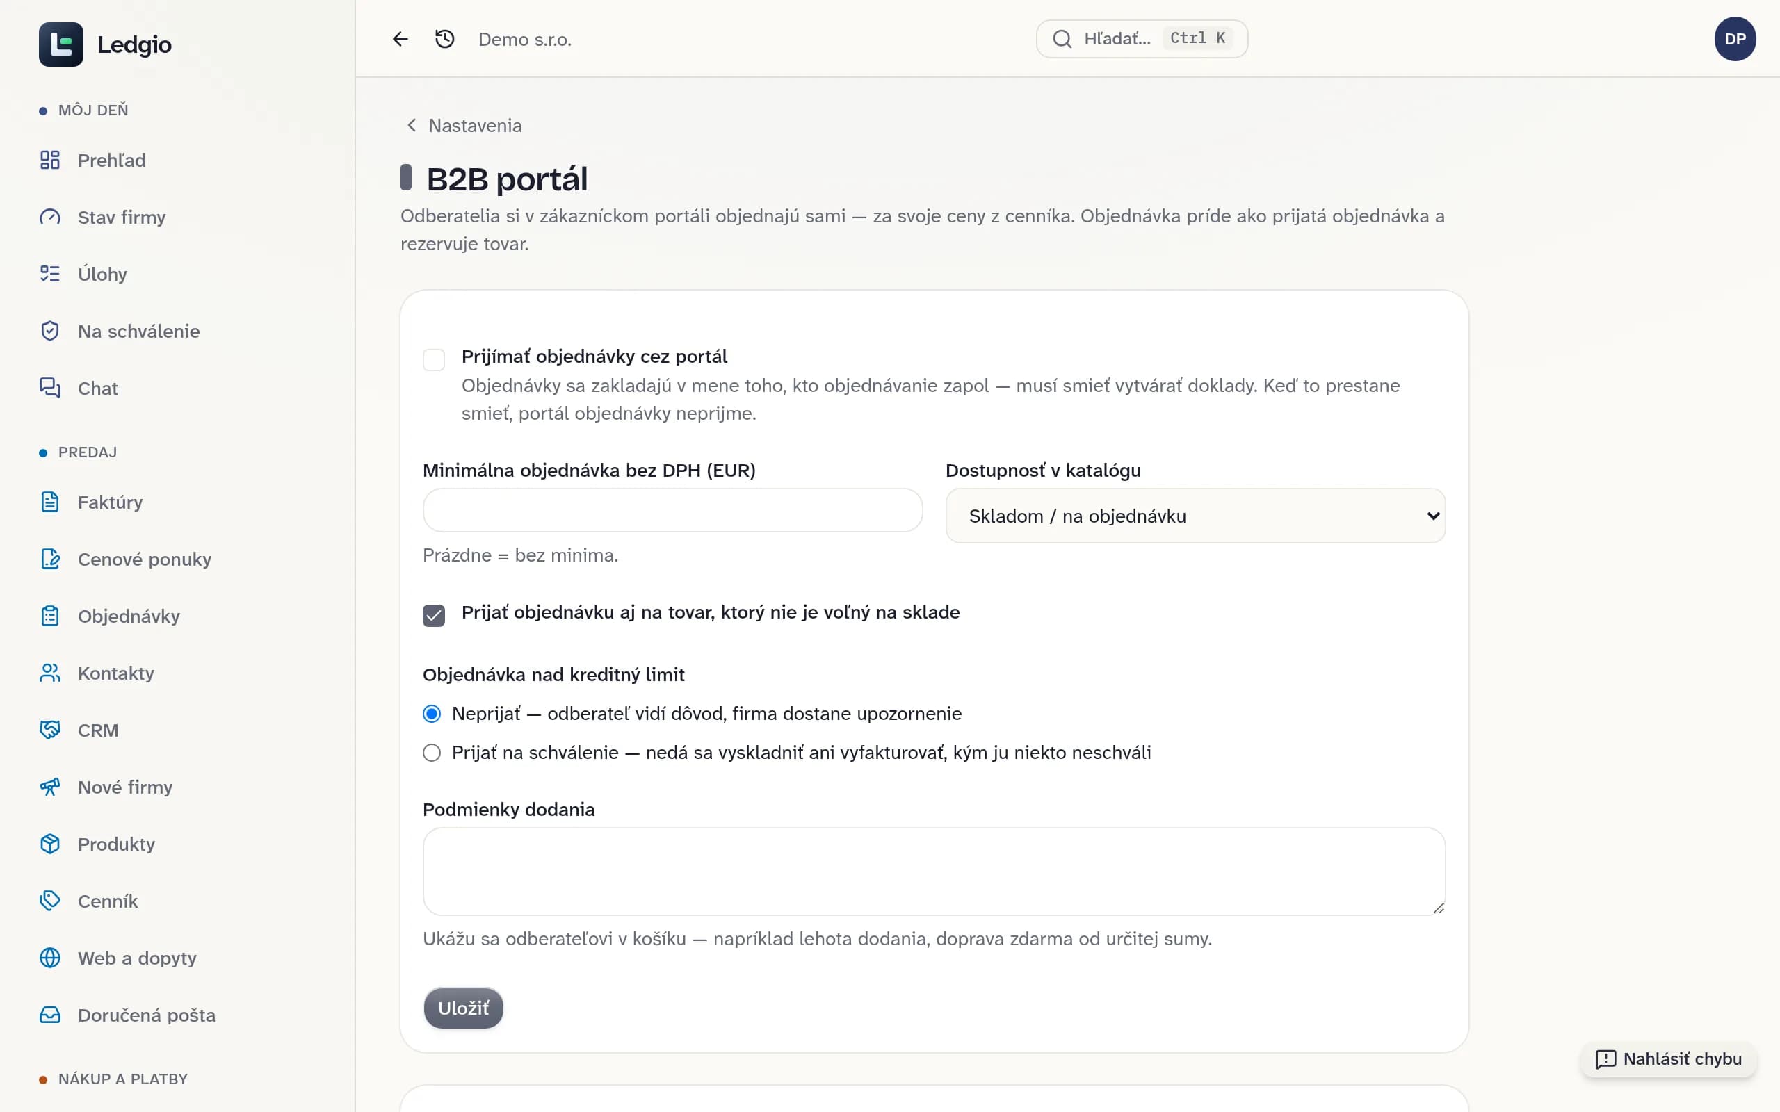Go back via Nastavenia breadcrumb chevron

pos(412,126)
